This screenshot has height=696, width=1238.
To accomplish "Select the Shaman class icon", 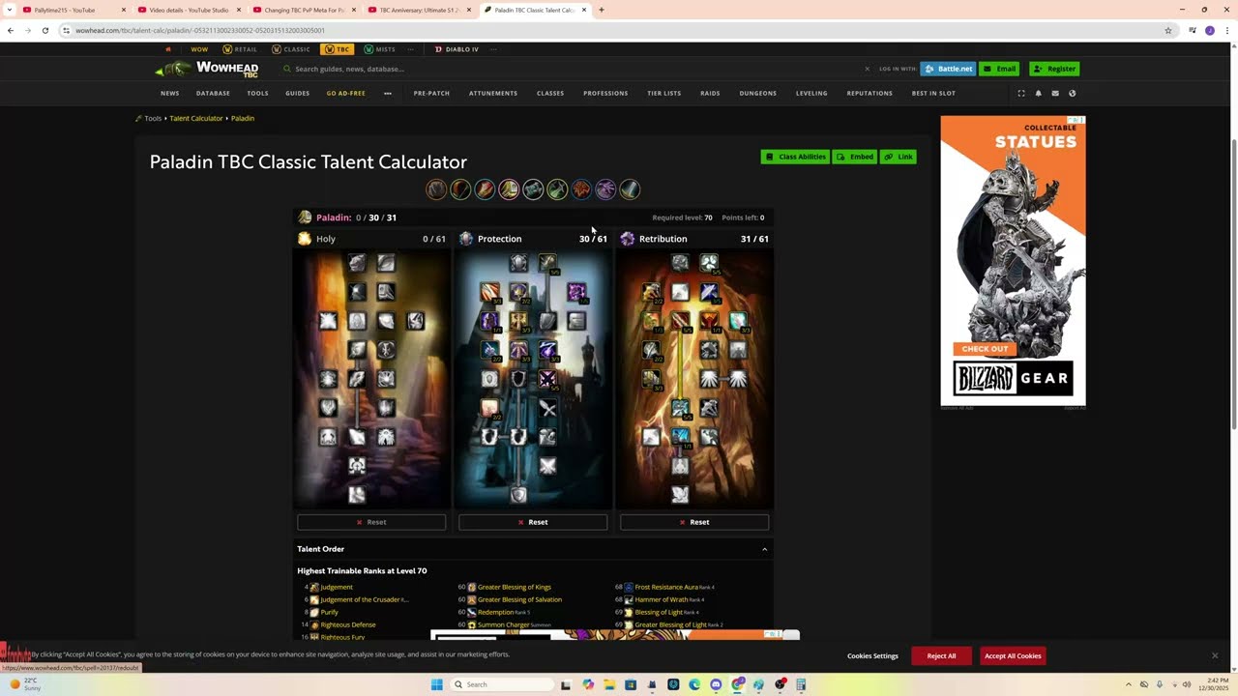I will (581, 189).
